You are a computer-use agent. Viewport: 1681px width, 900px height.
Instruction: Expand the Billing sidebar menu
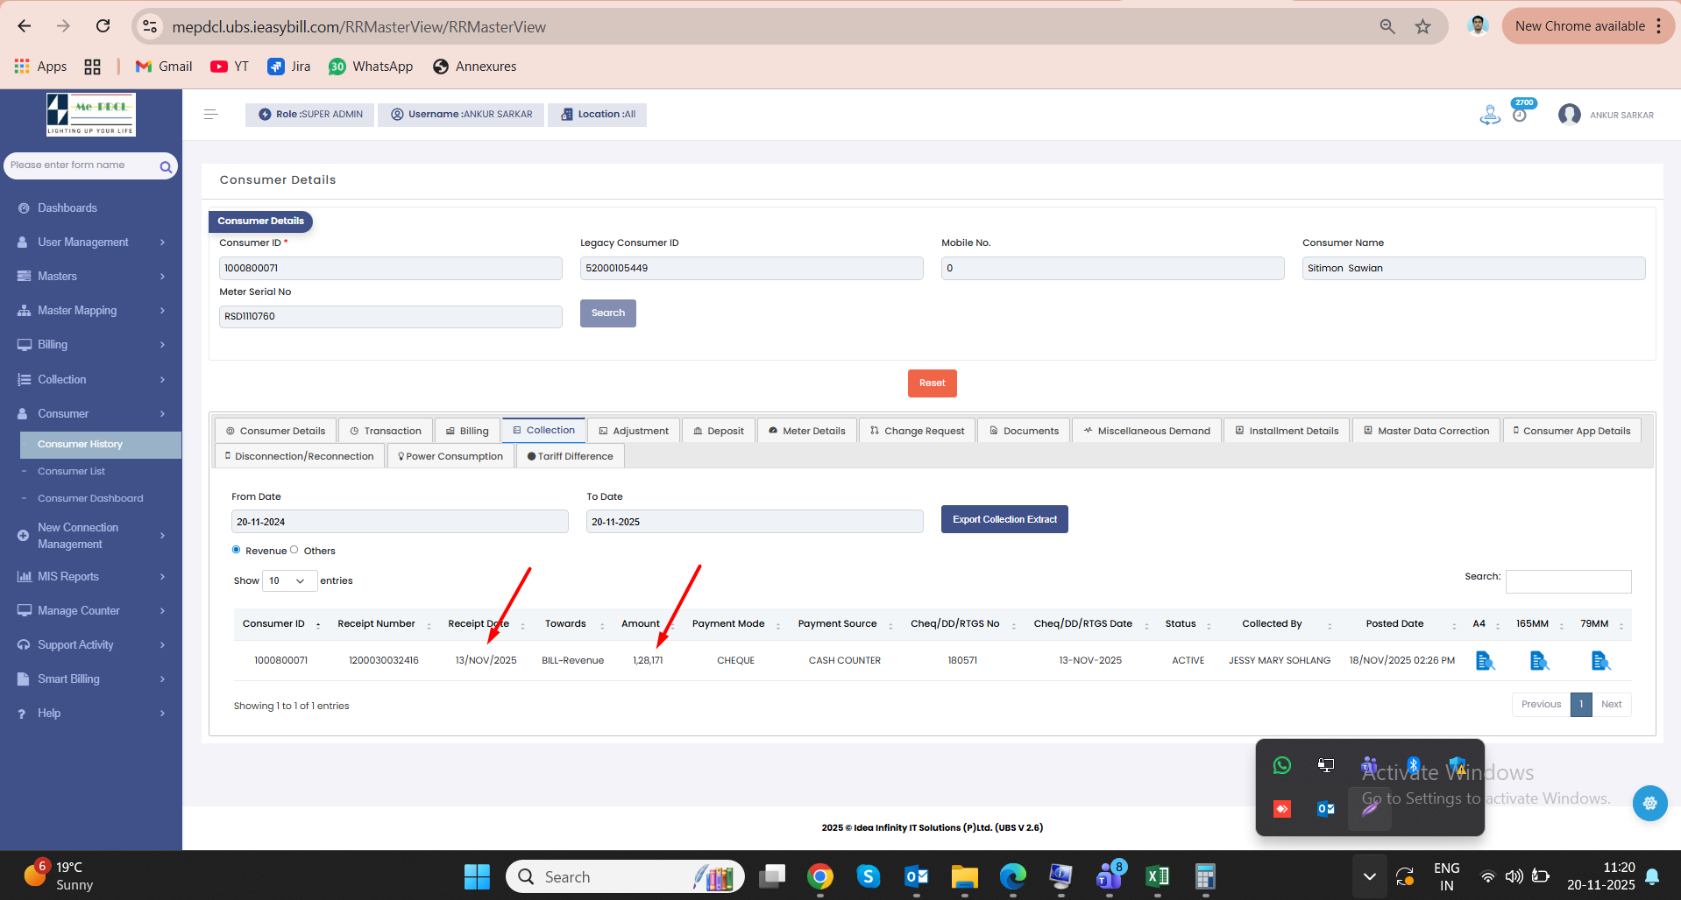[x=91, y=345]
